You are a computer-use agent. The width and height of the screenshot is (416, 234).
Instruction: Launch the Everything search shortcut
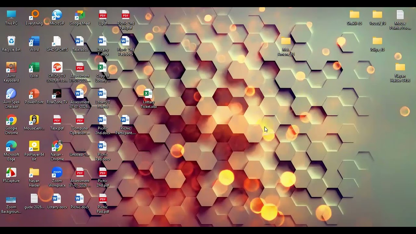coord(34,18)
